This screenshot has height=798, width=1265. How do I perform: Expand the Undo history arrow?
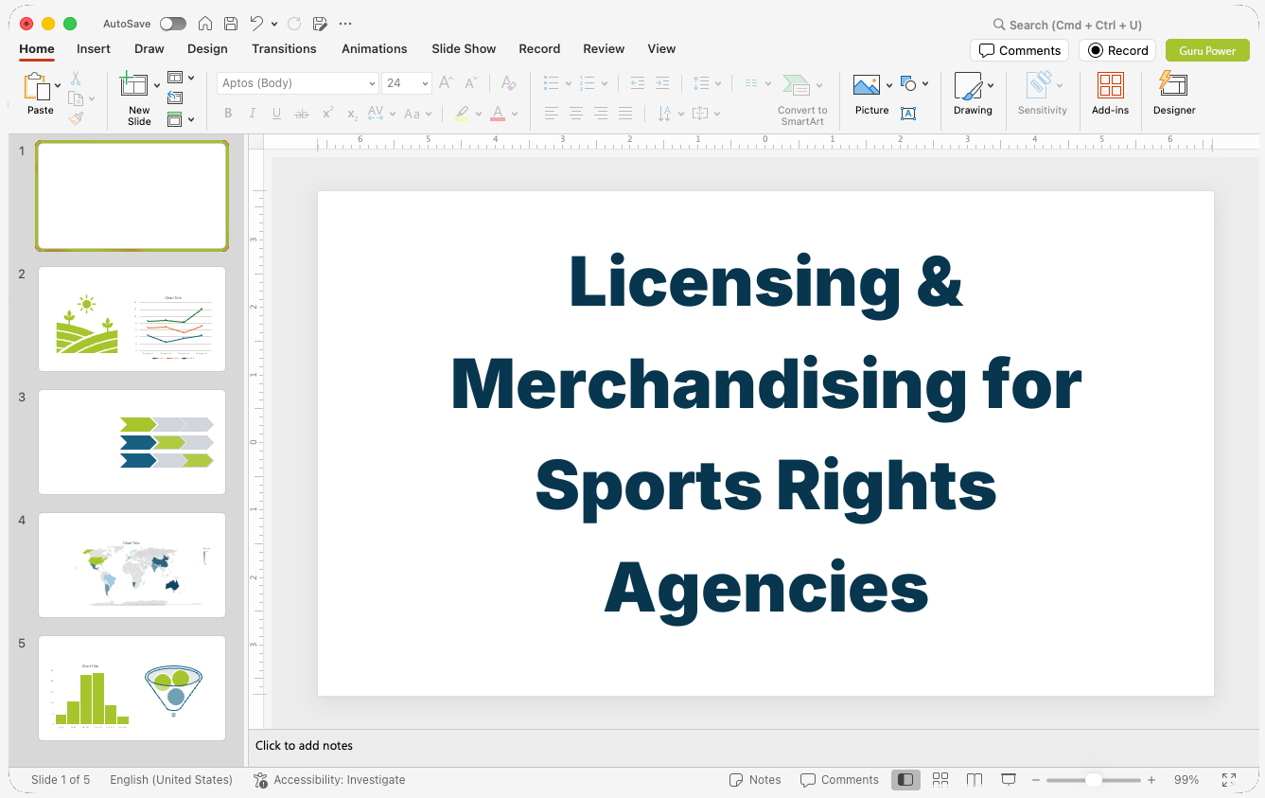[x=274, y=24]
